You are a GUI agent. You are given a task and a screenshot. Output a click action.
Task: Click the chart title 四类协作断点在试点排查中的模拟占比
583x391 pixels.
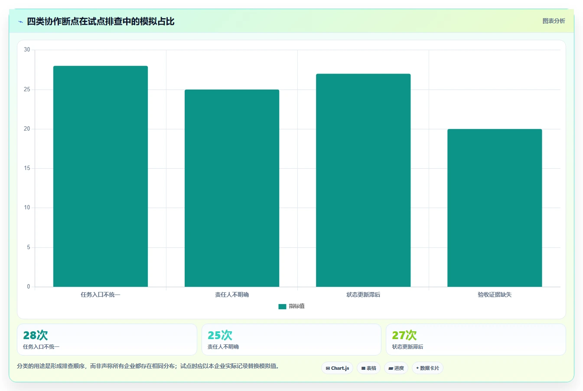click(101, 21)
